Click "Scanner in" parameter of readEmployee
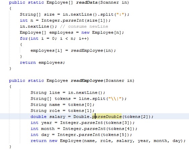189x158 pixels. coord(119,81)
